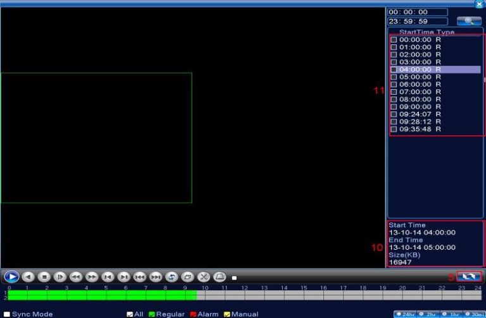486x318 pixels.
Task: Click the slow rewind button
Action: coord(76,277)
